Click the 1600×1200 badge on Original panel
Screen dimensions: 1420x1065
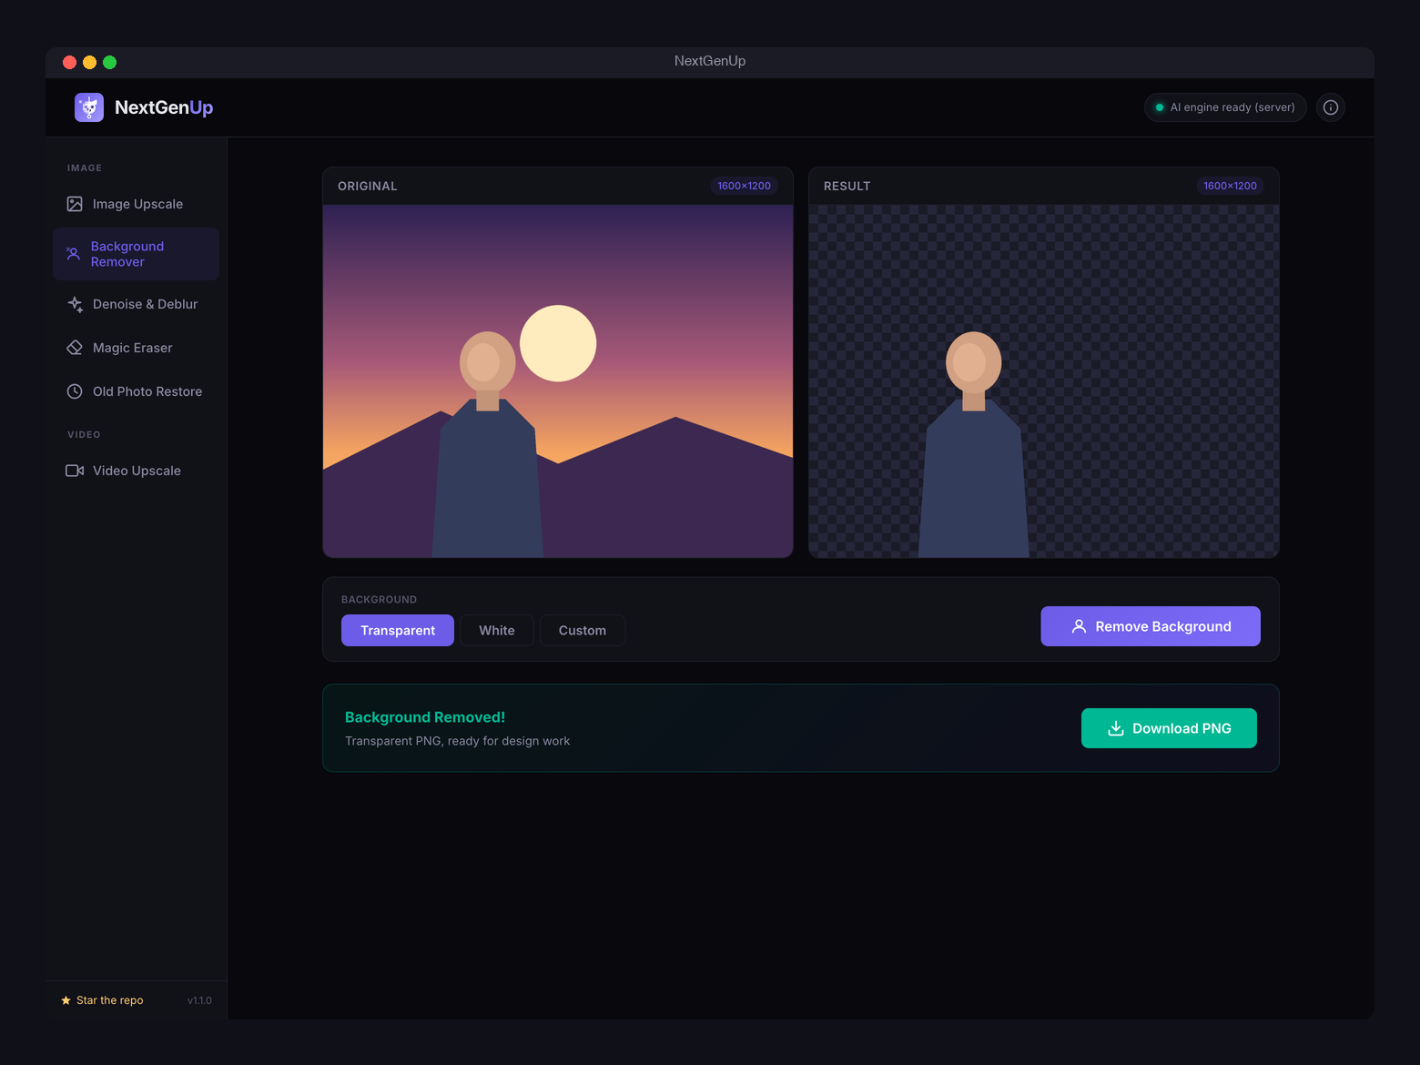click(x=744, y=186)
